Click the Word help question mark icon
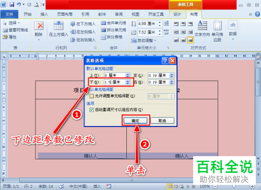 (257, 14)
